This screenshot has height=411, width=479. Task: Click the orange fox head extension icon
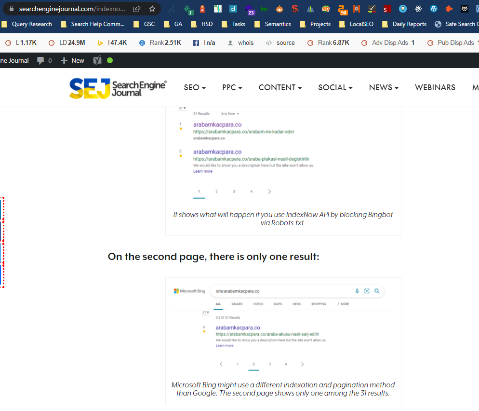(x=449, y=9)
